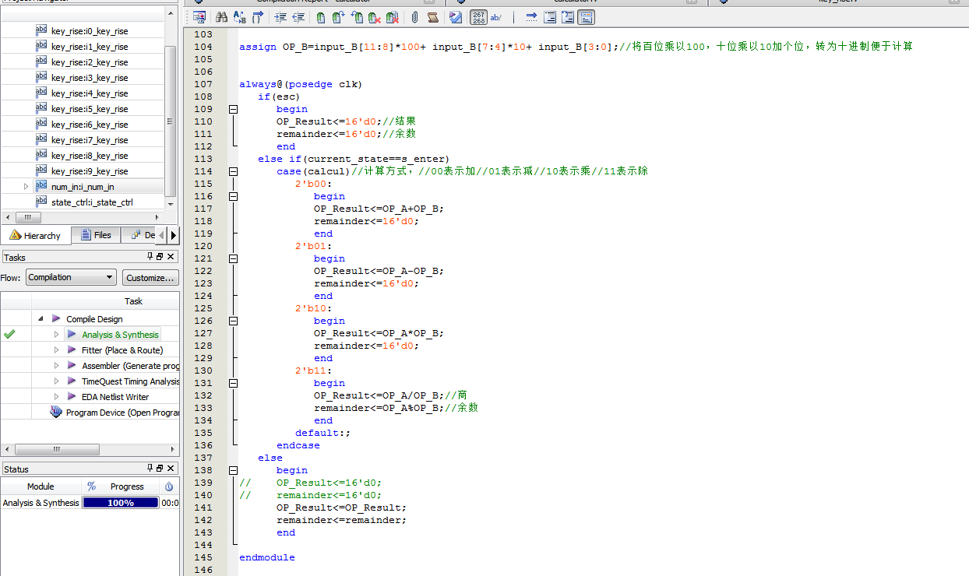Click the Find binoculars icon in editor toolbar

[221, 17]
